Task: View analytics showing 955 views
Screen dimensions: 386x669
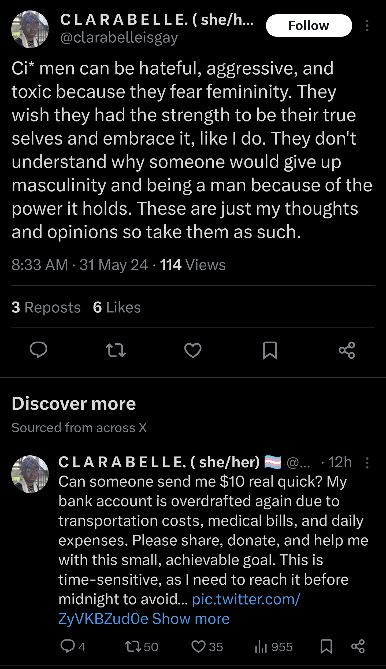Action: (273, 646)
